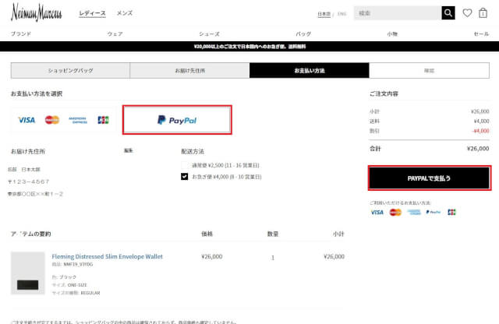499x324 pixels.
Task: Choose PayPal as payment method
Action: 177,120
